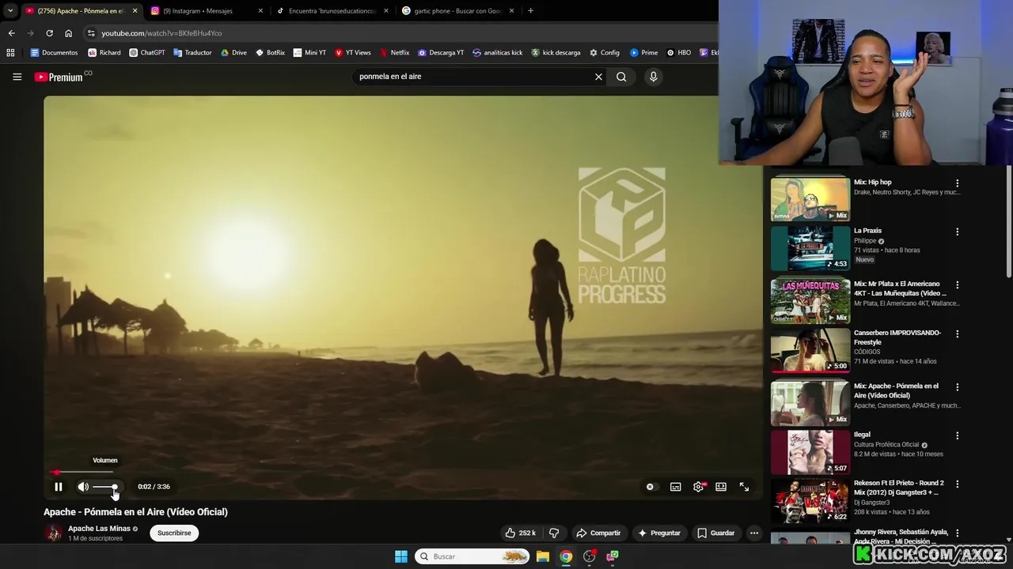Image resolution: width=1013 pixels, height=569 pixels.
Task: Click the Preguntar button
Action: point(658,533)
